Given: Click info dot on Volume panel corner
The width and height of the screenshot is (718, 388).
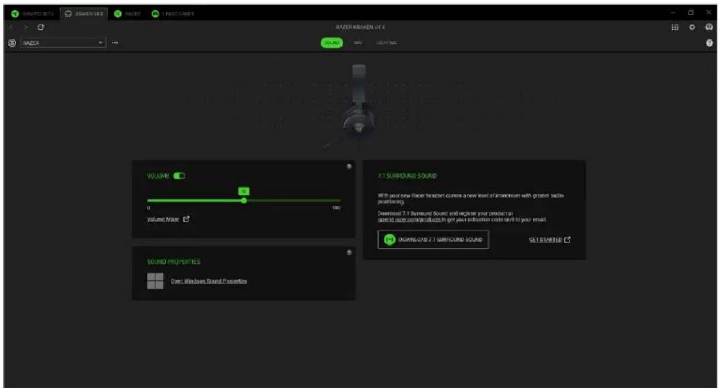Looking at the screenshot, I should 349,166.
